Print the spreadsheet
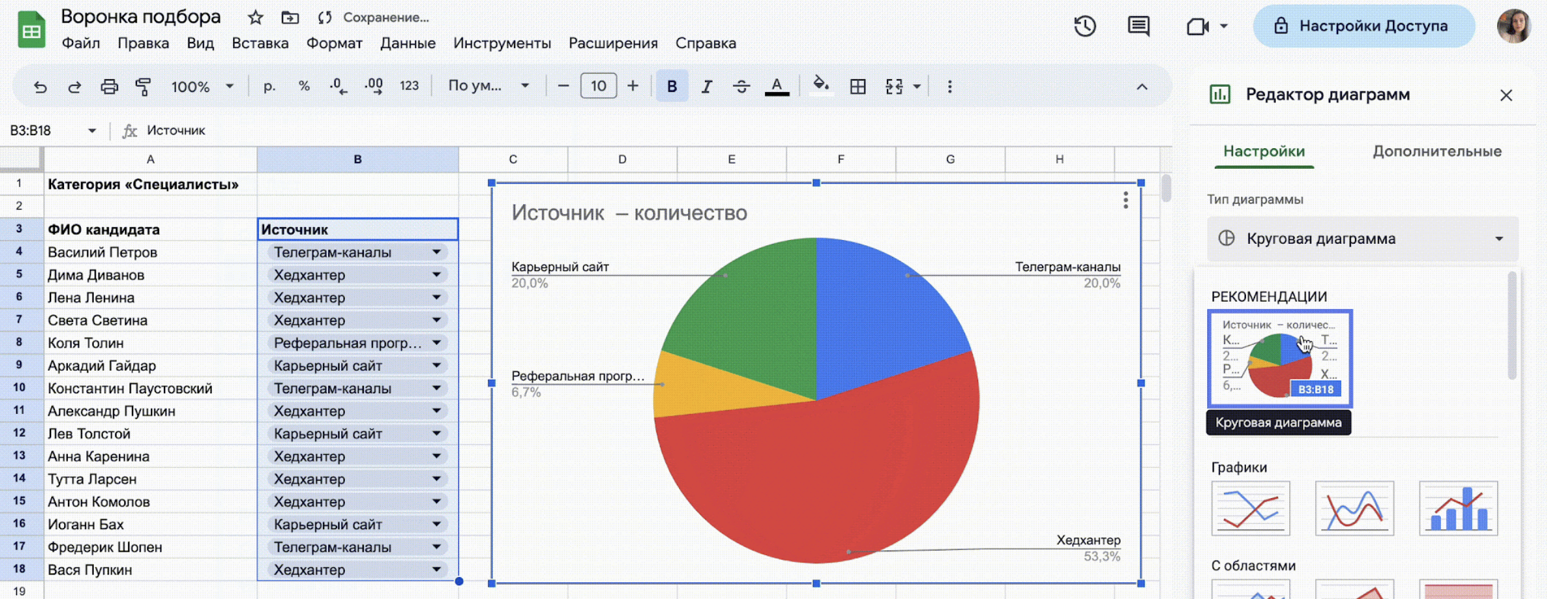 pos(109,86)
